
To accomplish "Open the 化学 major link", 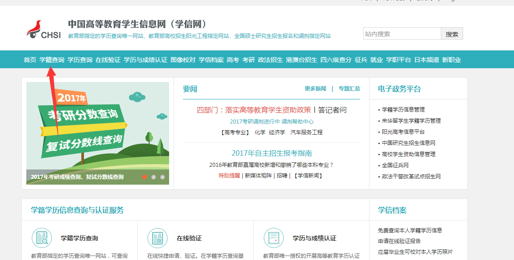I will [x=260, y=132].
